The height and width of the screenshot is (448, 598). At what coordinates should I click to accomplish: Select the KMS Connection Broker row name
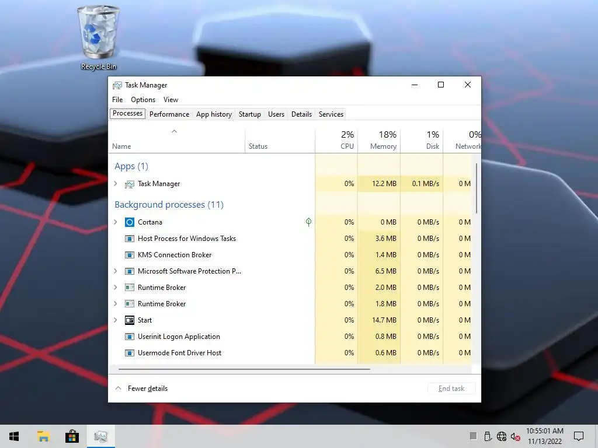click(175, 255)
